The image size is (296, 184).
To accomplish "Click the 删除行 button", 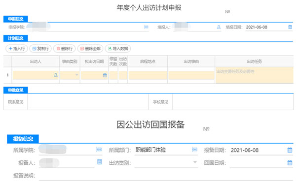I will coord(65,49).
